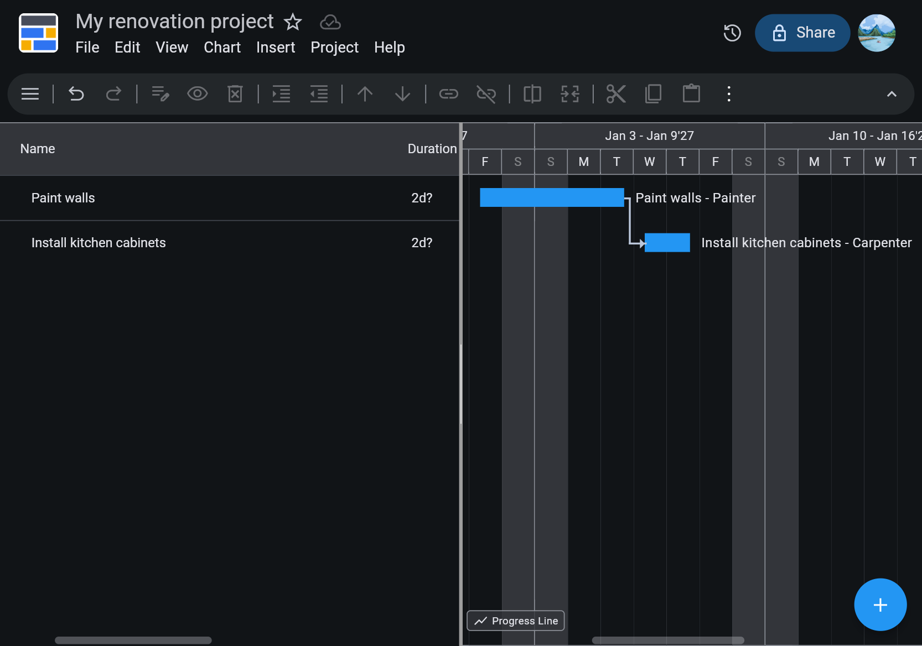Viewport: 922px width, 646px height.
Task: Click the Paint walls Gantt bar
Action: tap(552, 197)
